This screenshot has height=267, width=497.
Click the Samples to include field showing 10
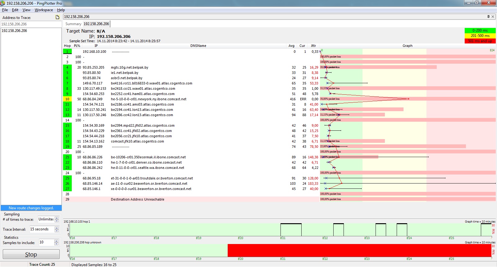[x=46, y=242]
